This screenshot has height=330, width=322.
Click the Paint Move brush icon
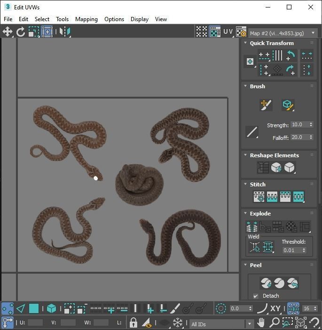(x=266, y=105)
